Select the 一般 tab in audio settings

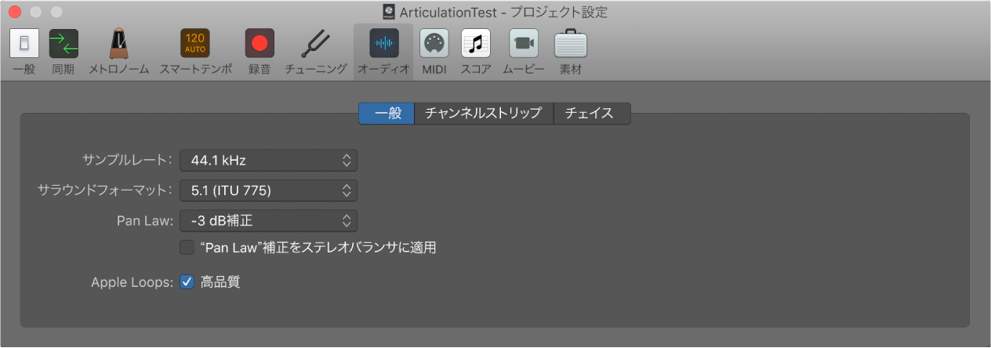click(387, 113)
